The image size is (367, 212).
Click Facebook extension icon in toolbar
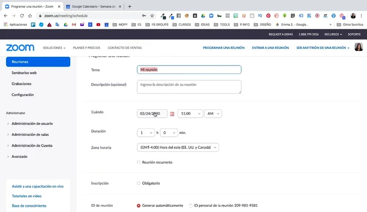point(179,16)
